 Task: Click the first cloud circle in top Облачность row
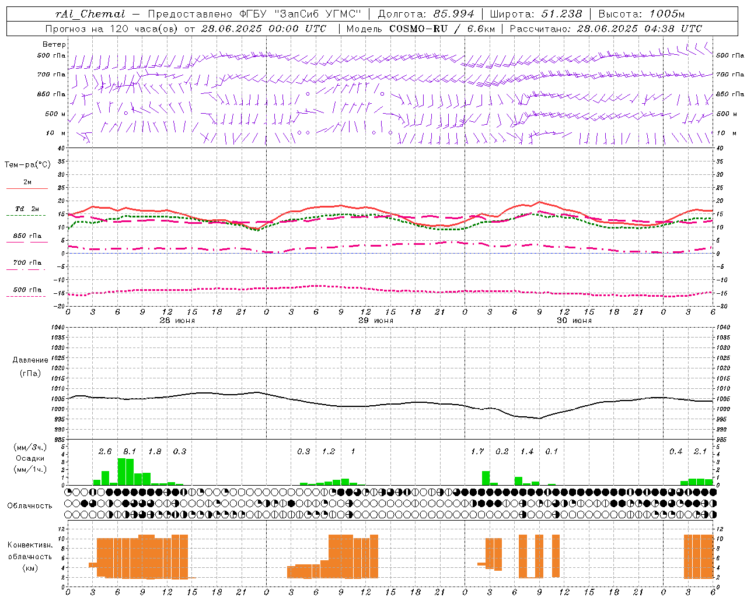[x=68, y=491]
